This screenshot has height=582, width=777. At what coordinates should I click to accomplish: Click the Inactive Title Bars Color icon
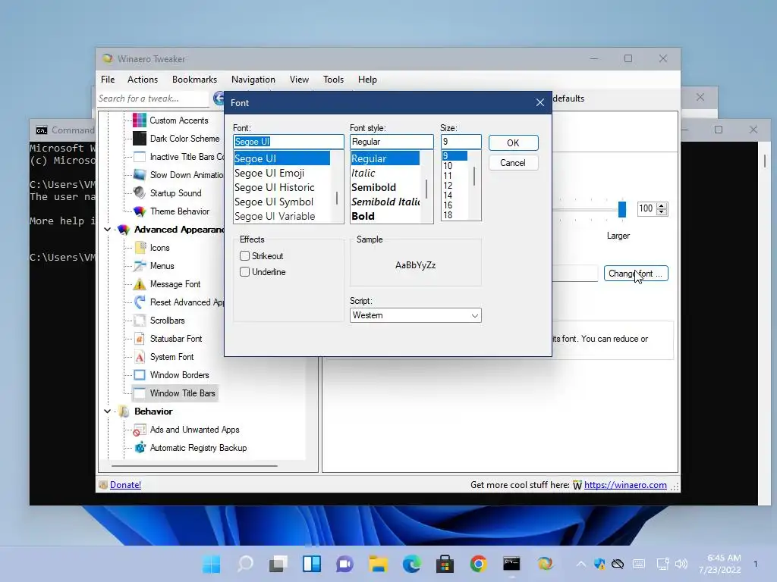click(x=140, y=157)
